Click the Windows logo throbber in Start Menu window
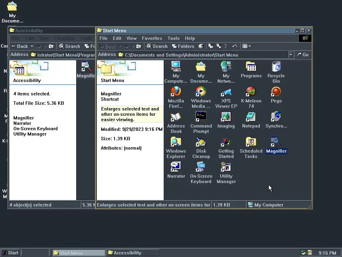342x257 pixels. (305, 38)
